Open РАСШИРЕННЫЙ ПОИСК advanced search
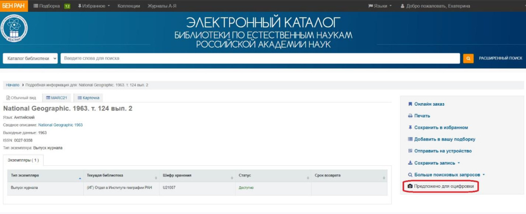 tap(500, 59)
